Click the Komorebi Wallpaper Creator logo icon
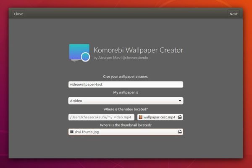Viewport: 252px width, 168px height. click(x=79, y=53)
